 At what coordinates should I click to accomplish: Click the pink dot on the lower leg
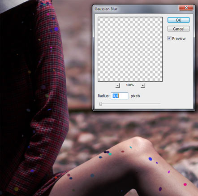pos(185,184)
